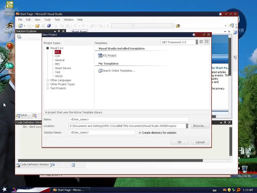Click the Code Definition Window horizontal scrollbar

click(x=110, y=160)
